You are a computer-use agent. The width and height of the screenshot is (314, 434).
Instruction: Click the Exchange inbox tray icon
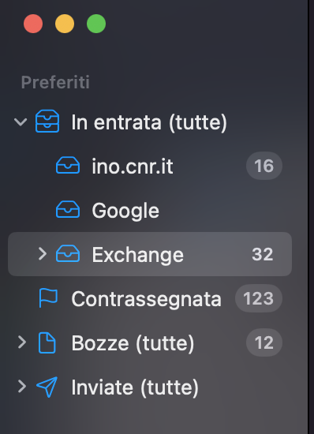[68, 253]
